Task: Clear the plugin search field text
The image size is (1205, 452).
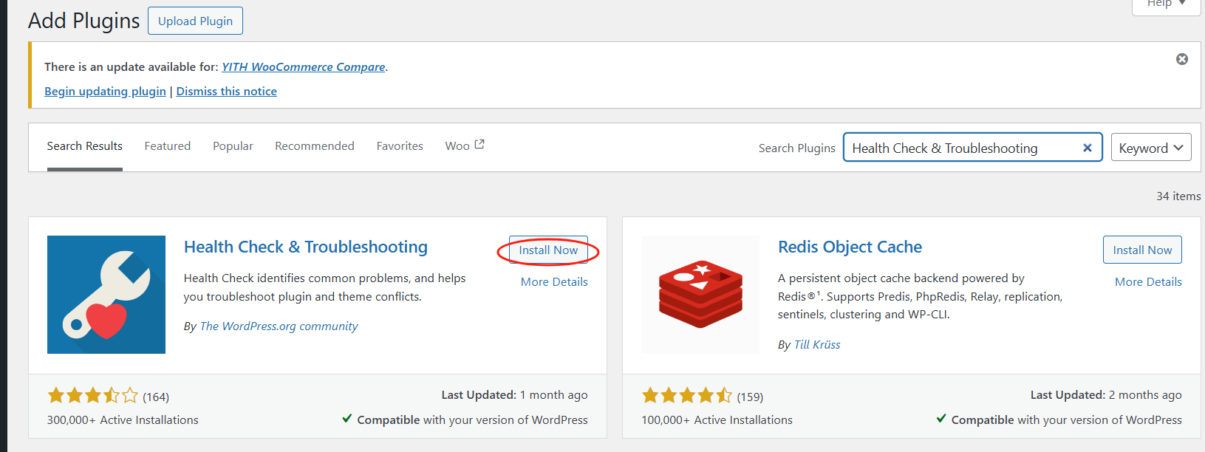Action: click(1087, 148)
